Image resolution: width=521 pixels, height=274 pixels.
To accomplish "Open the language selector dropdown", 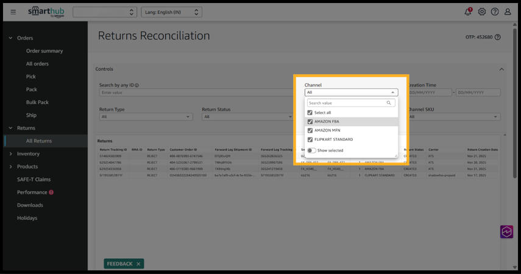I will click(171, 12).
